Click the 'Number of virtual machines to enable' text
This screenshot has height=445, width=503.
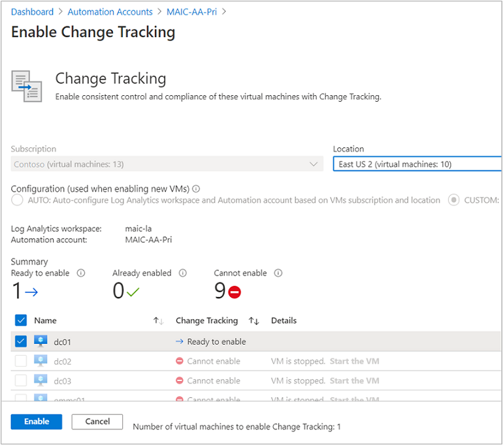coord(236,427)
